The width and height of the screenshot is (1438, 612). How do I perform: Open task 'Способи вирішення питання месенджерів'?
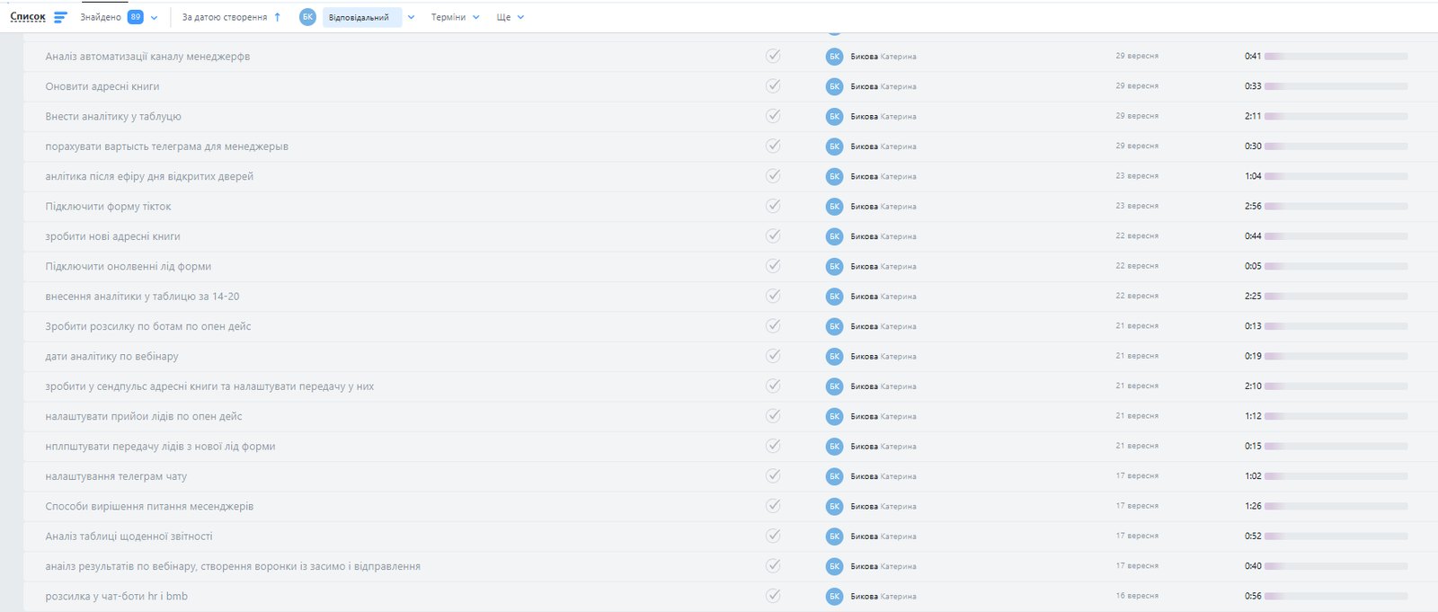[149, 507]
